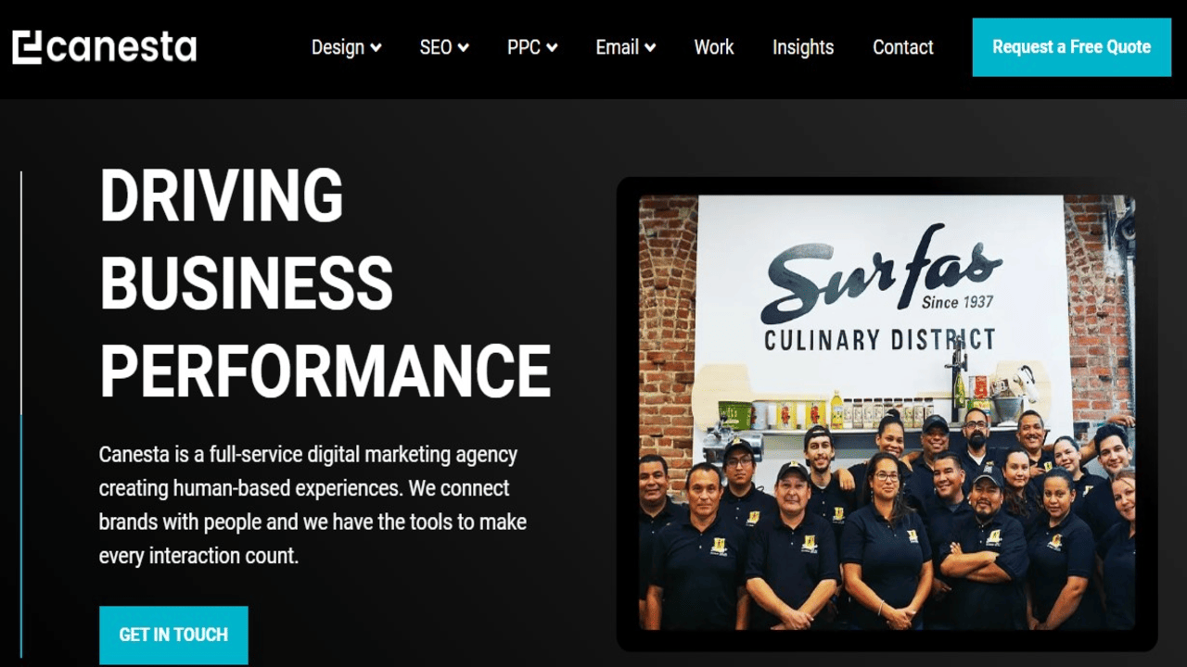
Task: Click the Canesta square logo icon
Action: point(27,47)
